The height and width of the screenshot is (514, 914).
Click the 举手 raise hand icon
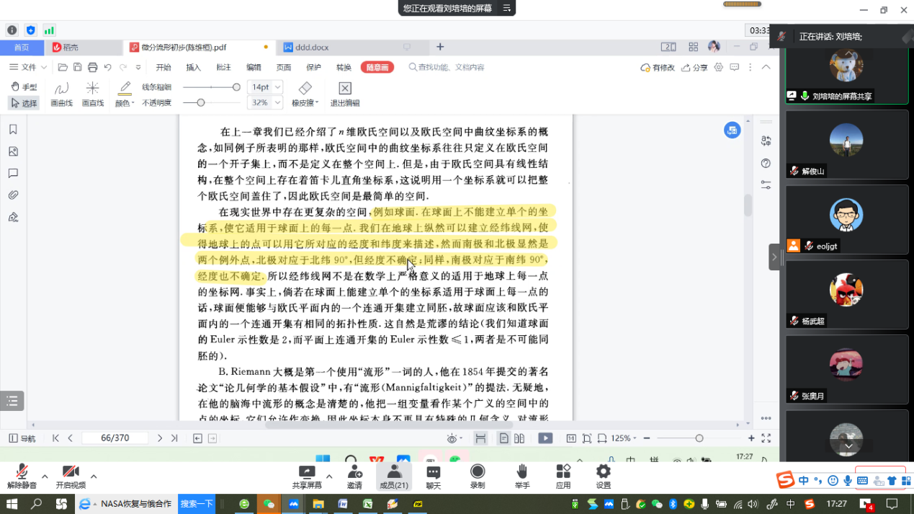(522, 476)
